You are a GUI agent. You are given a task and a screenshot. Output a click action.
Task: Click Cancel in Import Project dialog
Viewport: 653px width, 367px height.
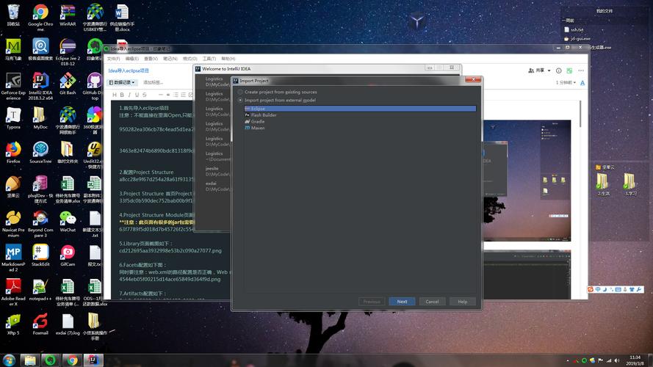coord(432,302)
